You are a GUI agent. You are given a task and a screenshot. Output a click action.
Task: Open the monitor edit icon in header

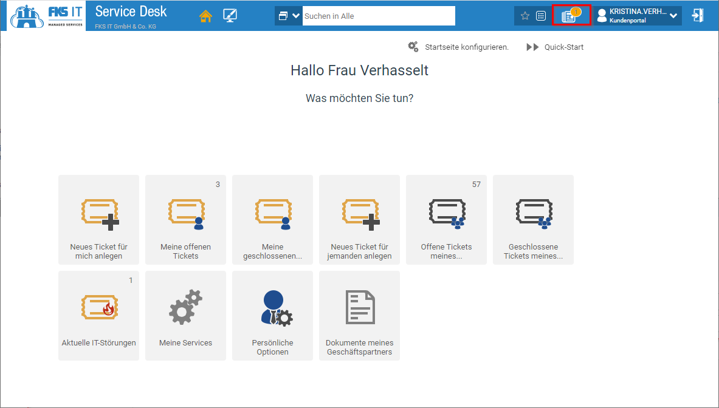tap(230, 16)
